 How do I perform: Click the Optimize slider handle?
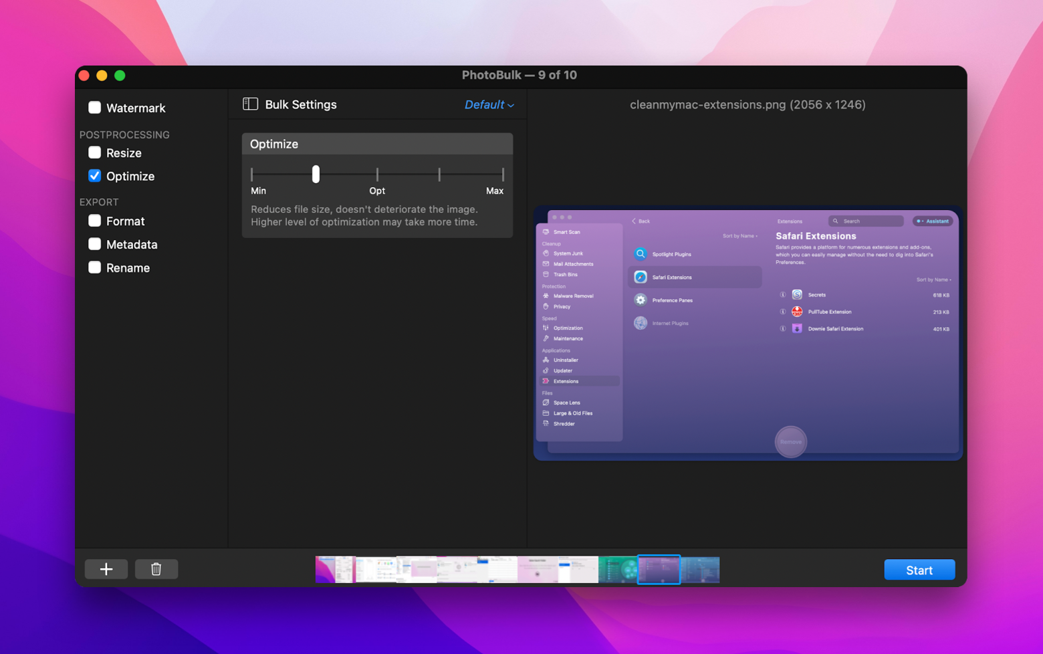coord(316,175)
